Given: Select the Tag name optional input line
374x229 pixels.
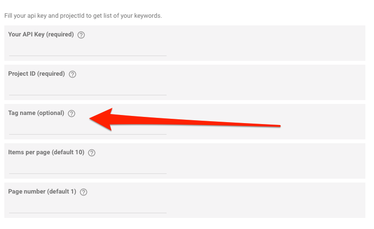Looking at the screenshot, I should [88, 129].
